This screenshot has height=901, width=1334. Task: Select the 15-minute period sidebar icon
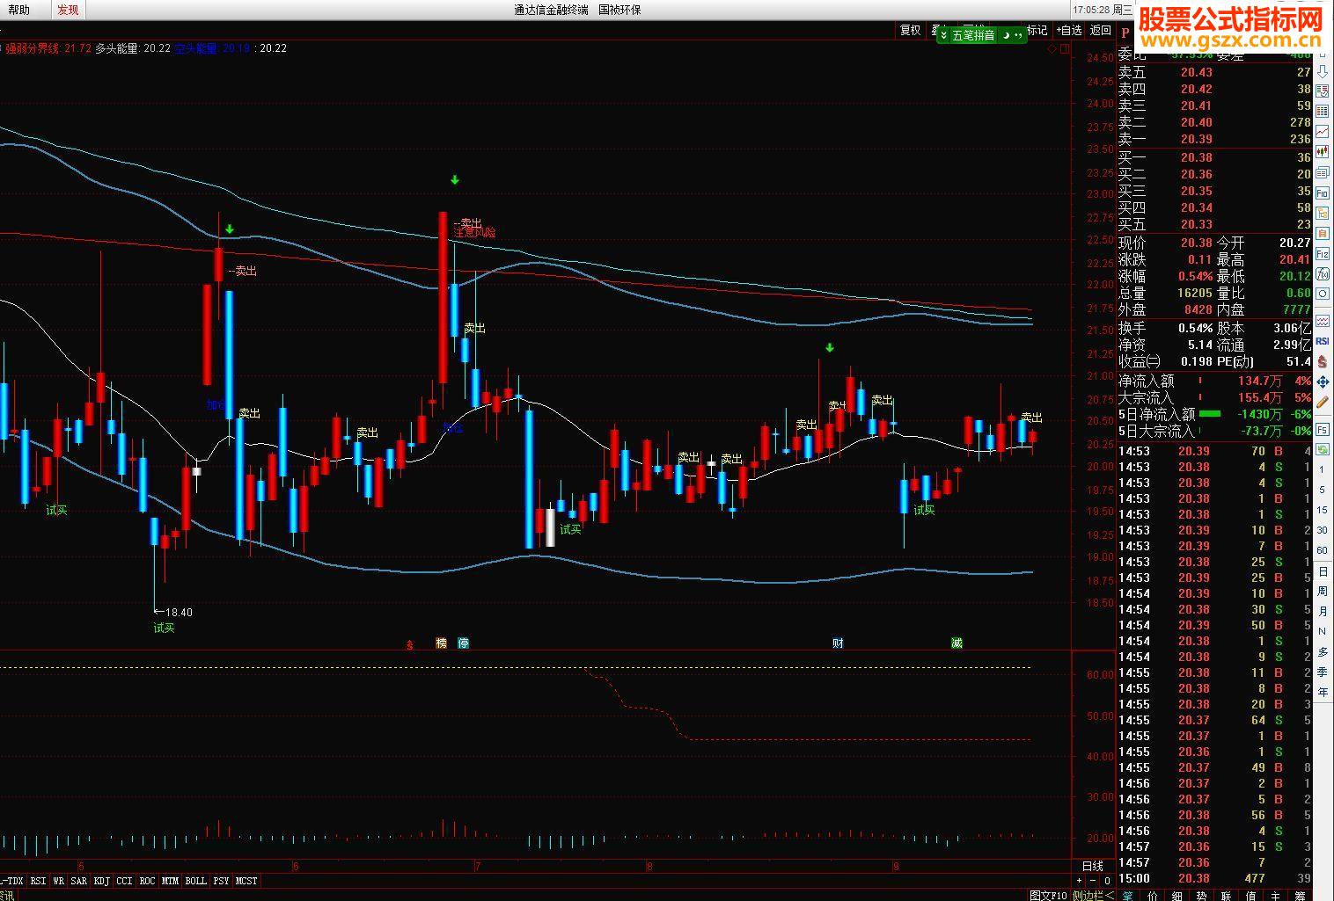coord(1323,510)
